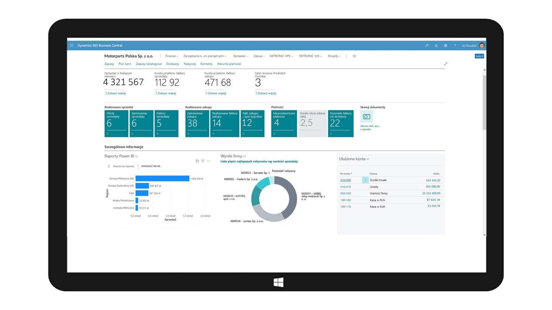Screen dimensions: 552x310
Task: Open the Plan kont tab
Action: (125, 64)
